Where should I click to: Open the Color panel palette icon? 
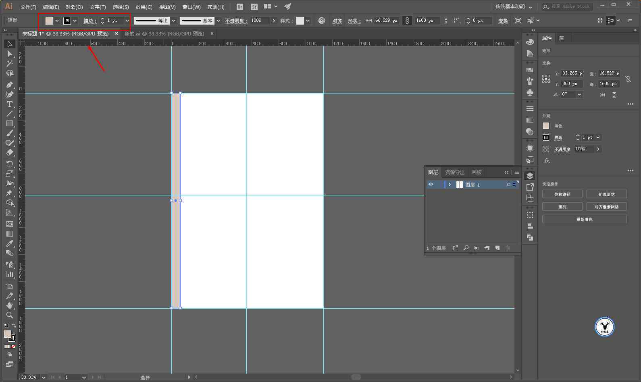tap(530, 42)
